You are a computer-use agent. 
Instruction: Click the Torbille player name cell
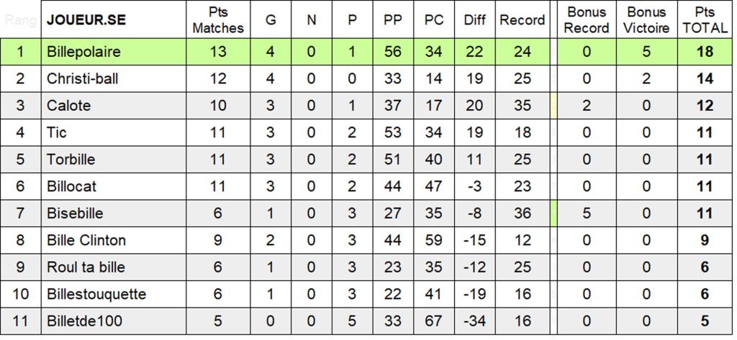[x=71, y=160]
